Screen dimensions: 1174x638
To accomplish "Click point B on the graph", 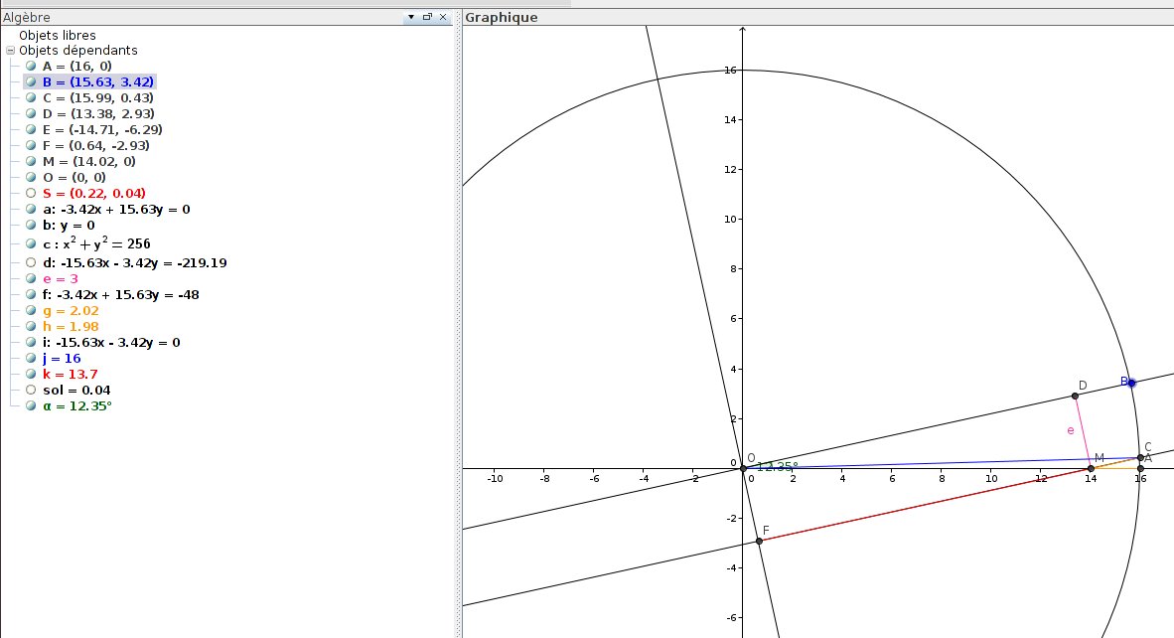I will [1131, 383].
